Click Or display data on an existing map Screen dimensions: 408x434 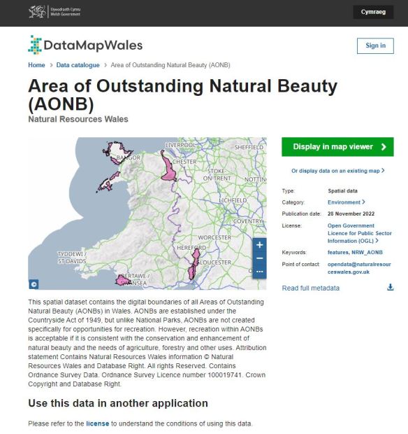click(337, 171)
